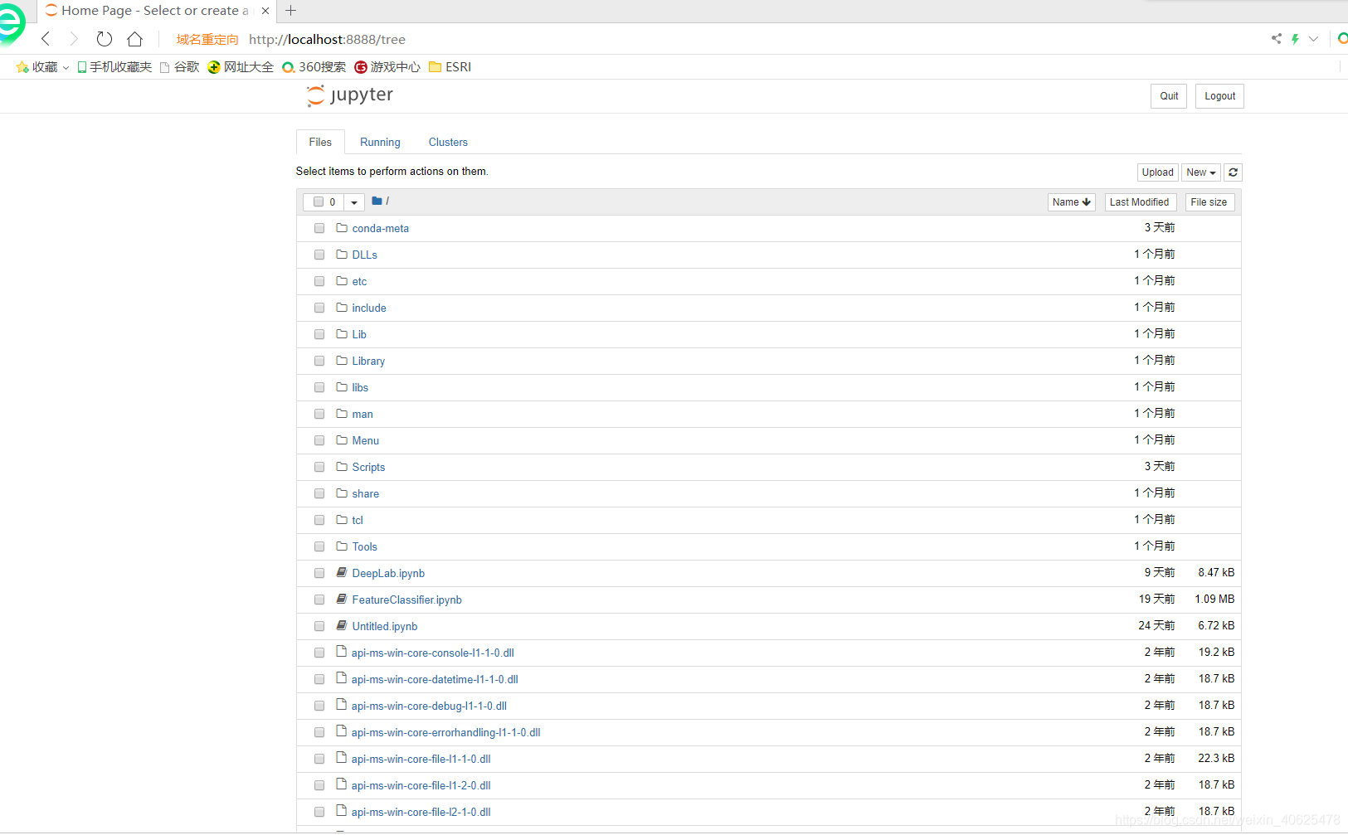Screen dimensions: 1348x835
Task: Open the 游戏中心 bookmark
Action: click(x=387, y=67)
